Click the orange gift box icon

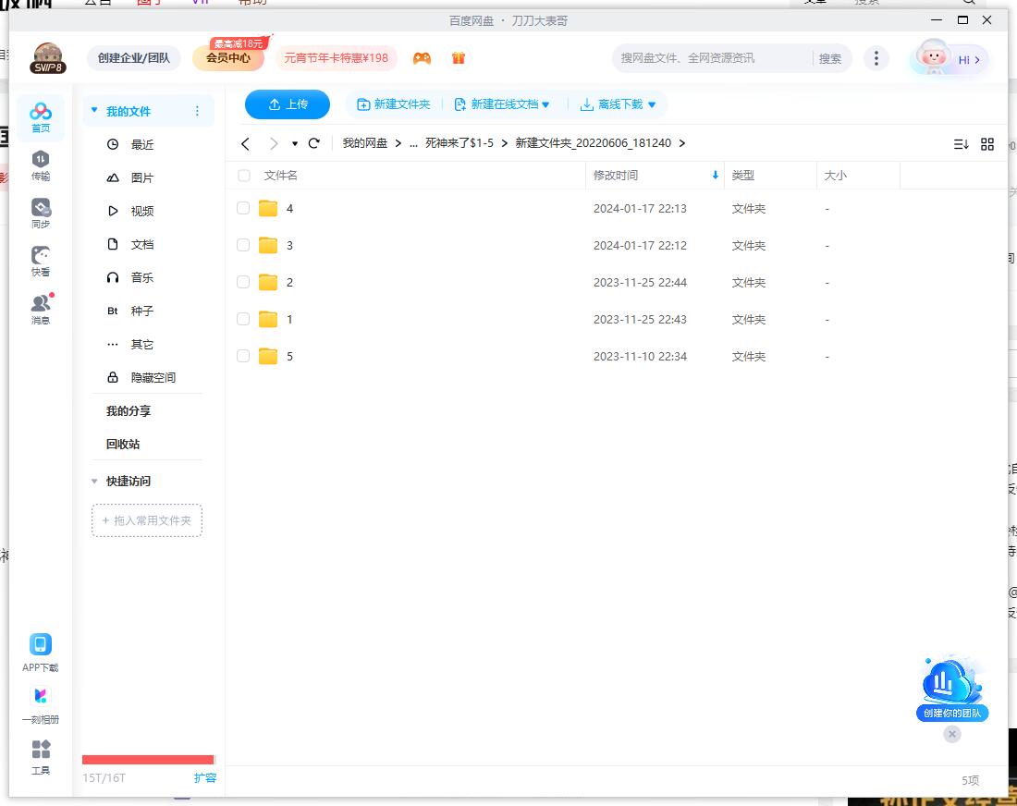pyautogui.click(x=459, y=58)
